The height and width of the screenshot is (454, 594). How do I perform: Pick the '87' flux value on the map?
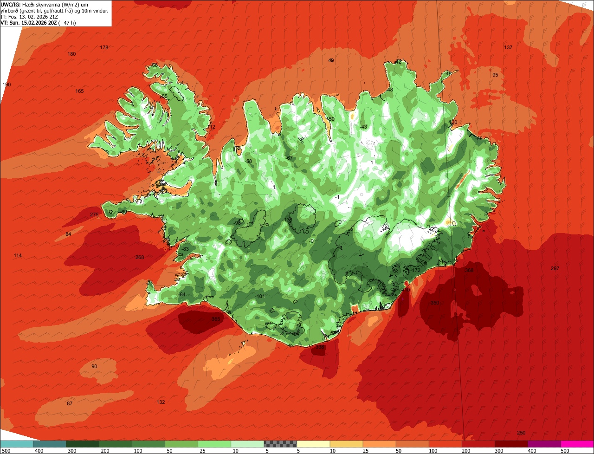tap(70, 403)
